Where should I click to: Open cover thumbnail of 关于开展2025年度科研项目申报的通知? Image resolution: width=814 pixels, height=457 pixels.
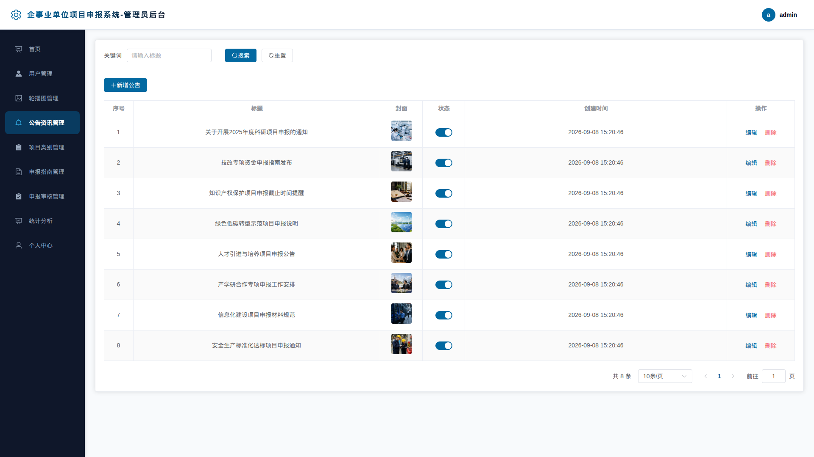click(x=401, y=131)
